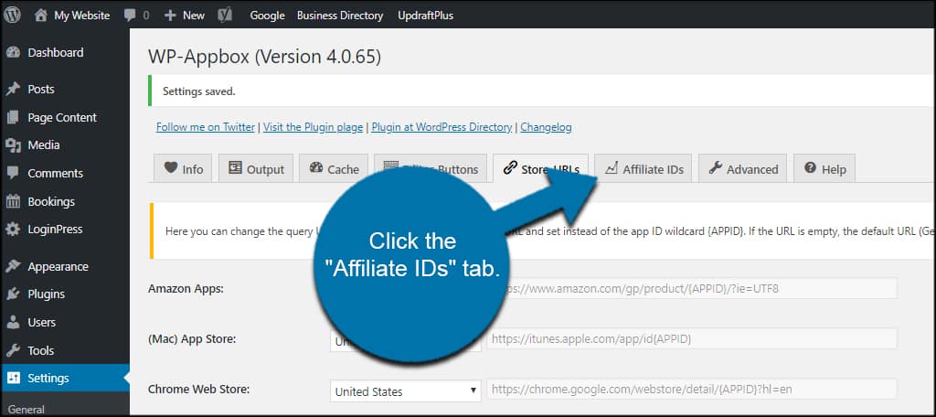Visit the Plugin page link
The width and height of the screenshot is (936, 417).
pos(313,127)
